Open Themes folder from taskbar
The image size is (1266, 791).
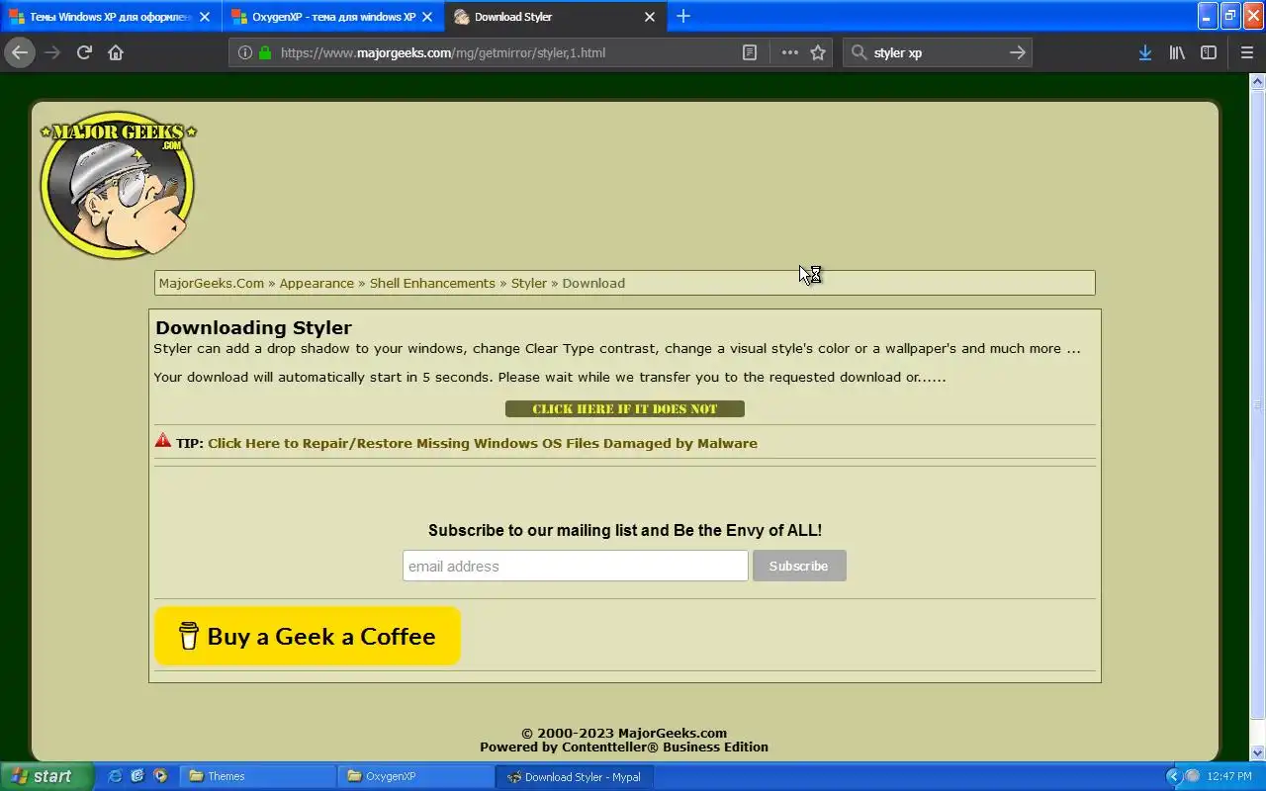pos(257,776)
